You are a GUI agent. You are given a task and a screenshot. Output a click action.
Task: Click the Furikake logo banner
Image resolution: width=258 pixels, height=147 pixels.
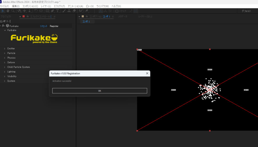pyautogui.click(x=34, y=38)
